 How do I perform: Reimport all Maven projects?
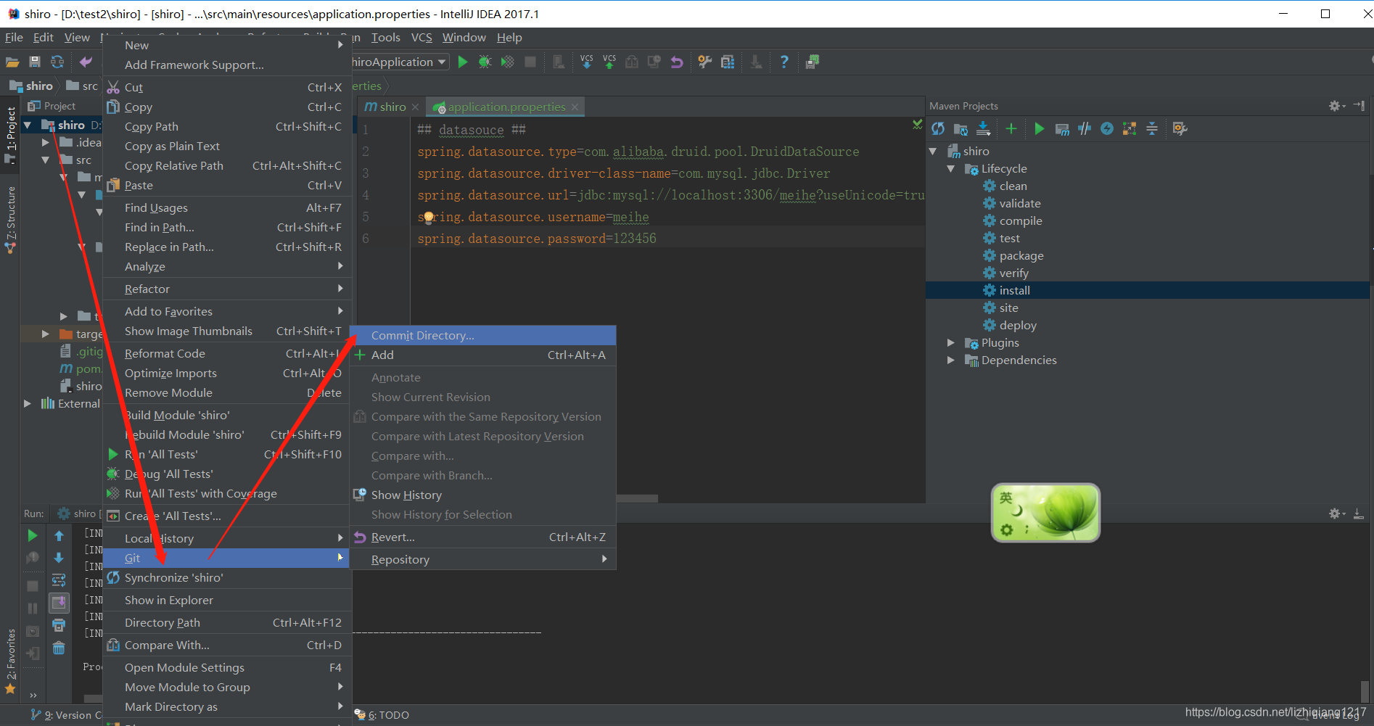click(x=938, y=129)
